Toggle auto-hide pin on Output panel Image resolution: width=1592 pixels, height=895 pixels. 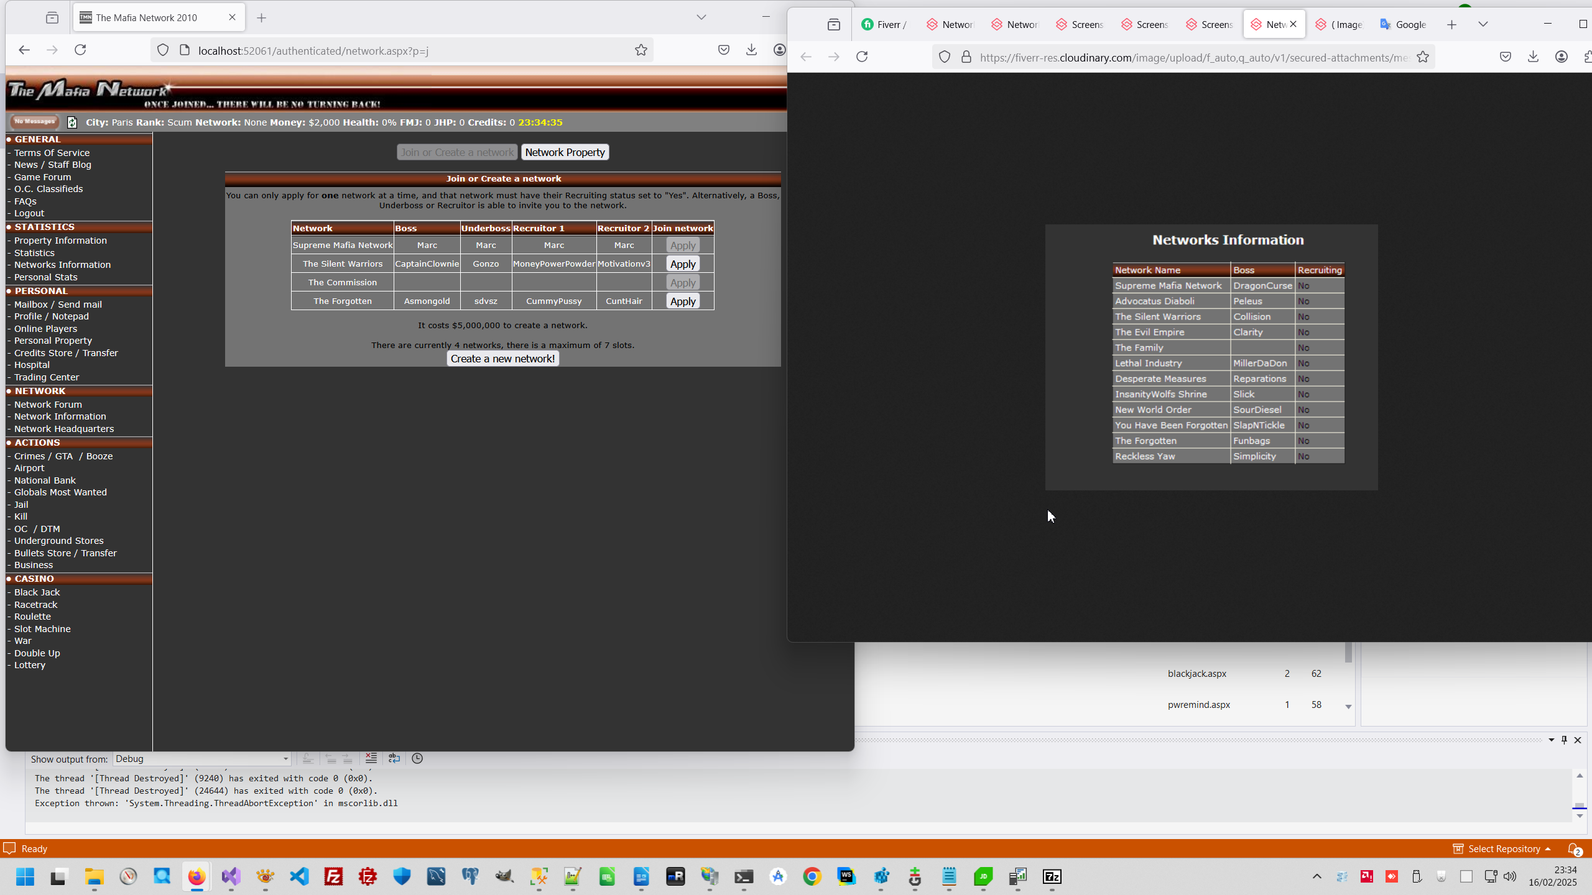tap(1564, 740)
